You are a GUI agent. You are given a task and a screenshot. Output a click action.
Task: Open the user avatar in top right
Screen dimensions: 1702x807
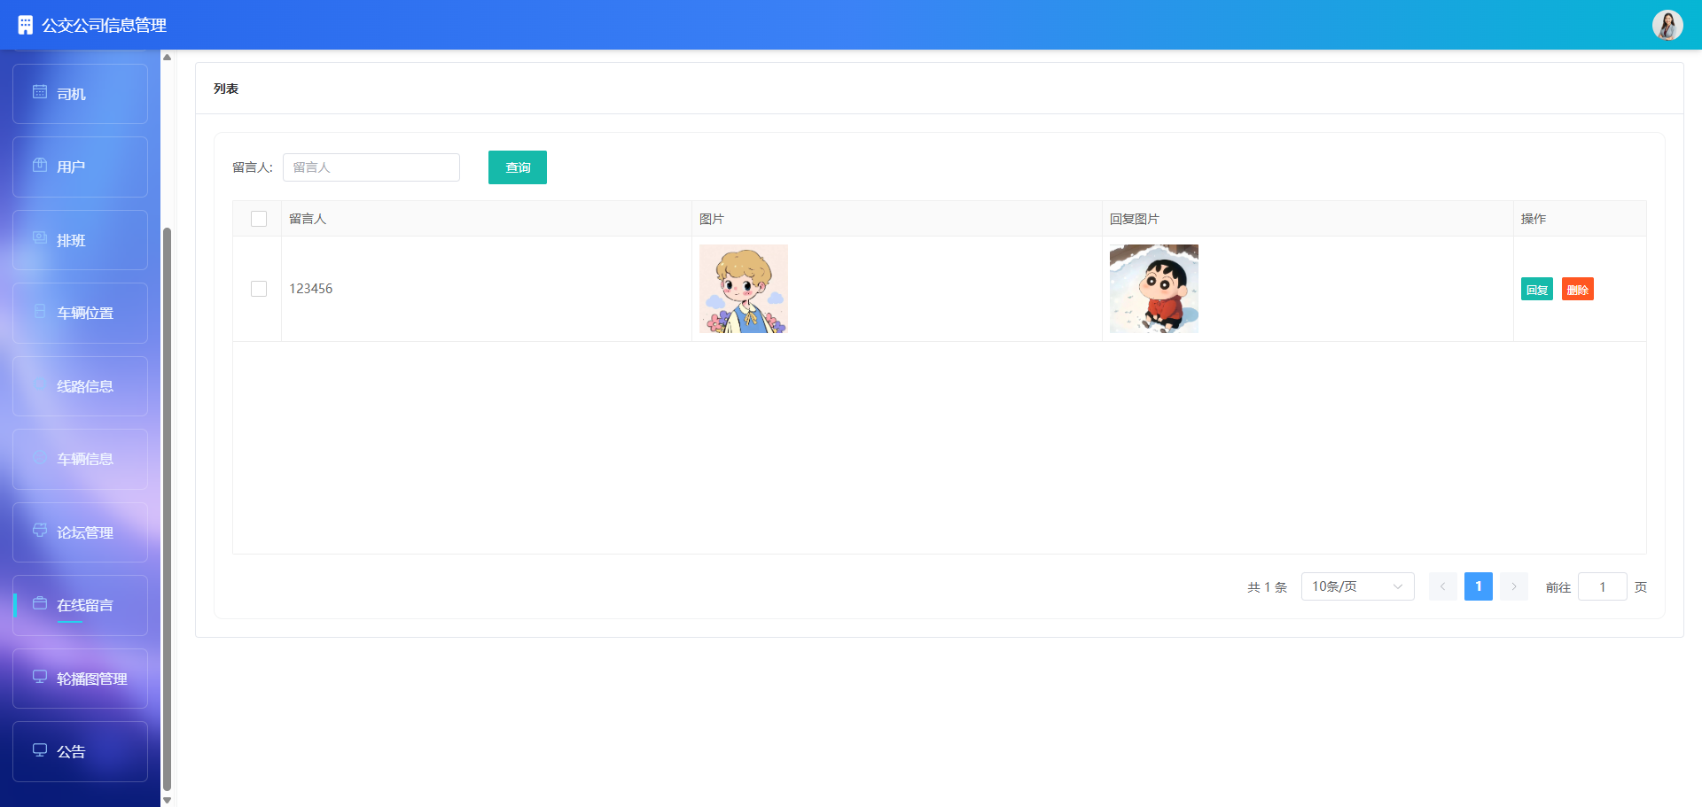pos(1667,25)
